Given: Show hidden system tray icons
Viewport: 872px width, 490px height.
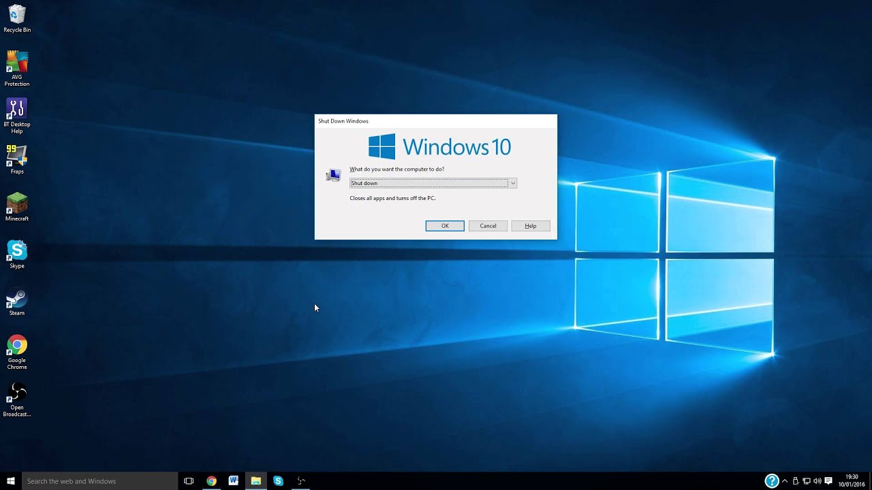Looking at the screenshot, I should point(785,481).
